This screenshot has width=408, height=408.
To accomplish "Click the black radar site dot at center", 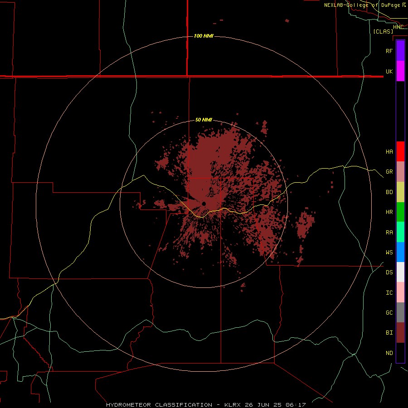I will [204, 204].
